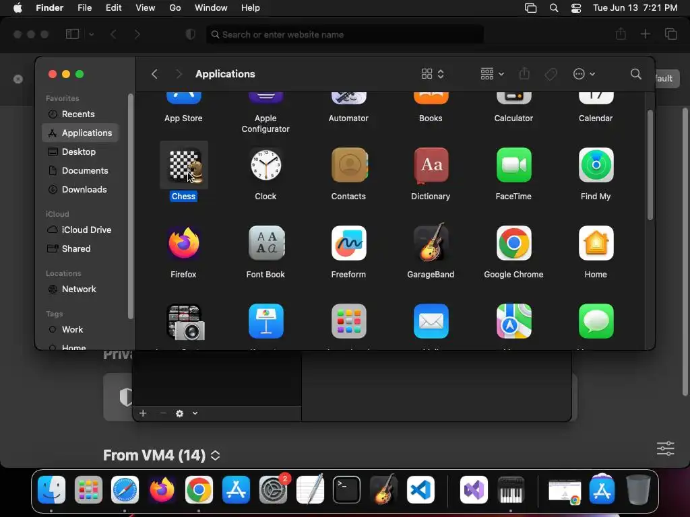Open the gear dropdown chevron below list
This screenshot has height=517, width=690.
pos(195,413)
